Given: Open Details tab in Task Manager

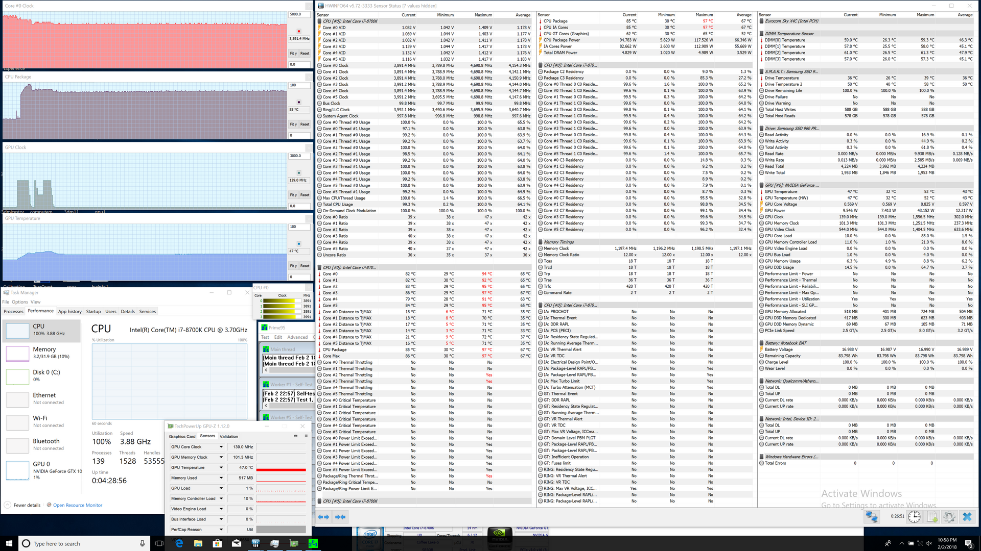Looking at the screenshot, I should 128,311.
